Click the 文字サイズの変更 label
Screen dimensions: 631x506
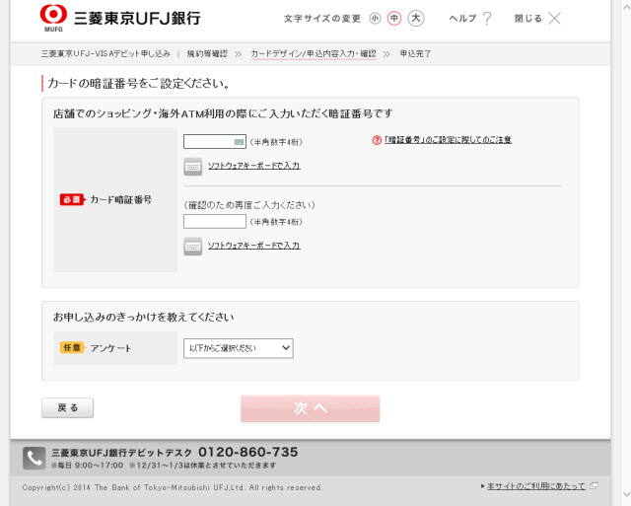pyautogui.click(x=322, y=19)
